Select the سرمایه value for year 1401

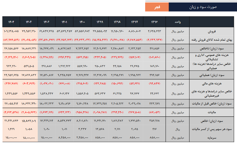click(64, 138)
